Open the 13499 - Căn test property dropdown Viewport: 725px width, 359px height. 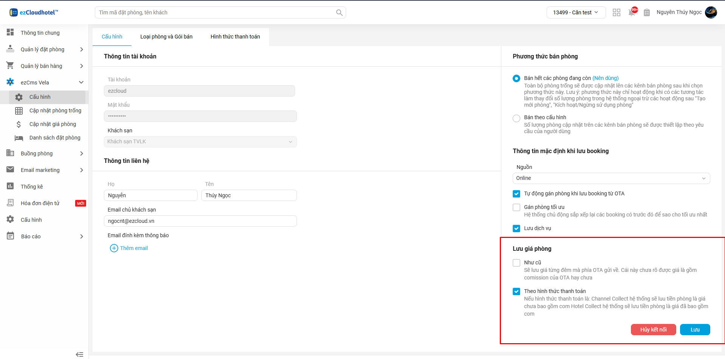coord(575,12)
